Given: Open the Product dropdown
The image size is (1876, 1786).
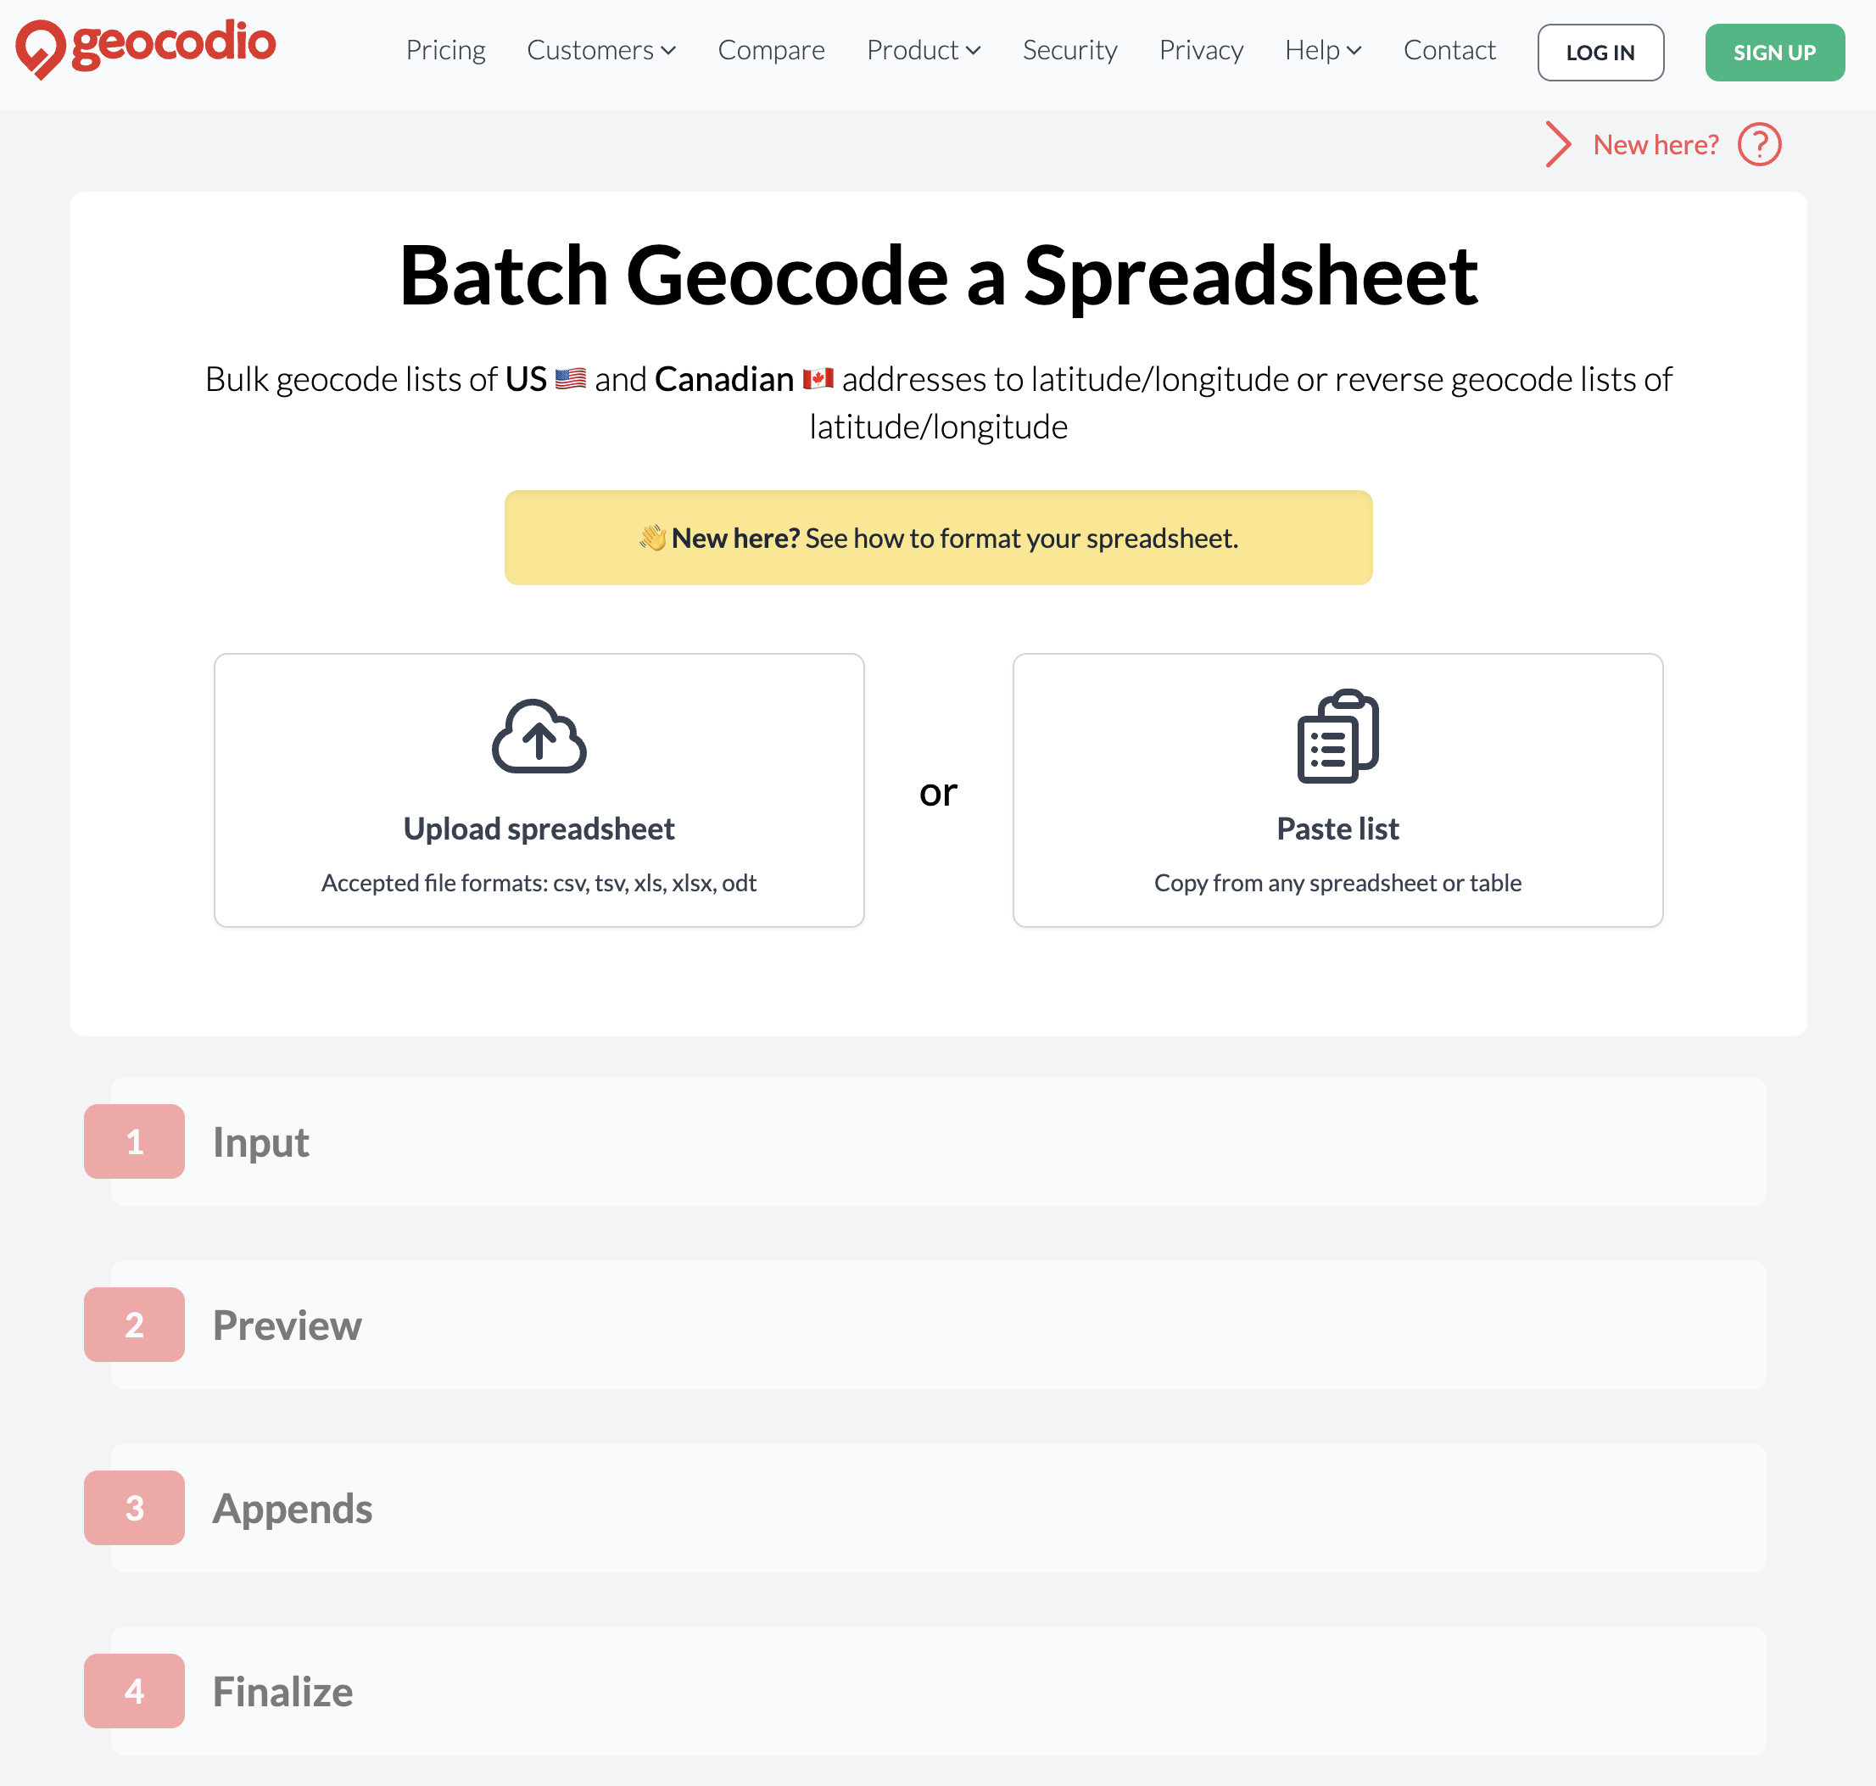Looking at the screenshot, I should coord(921,52).
